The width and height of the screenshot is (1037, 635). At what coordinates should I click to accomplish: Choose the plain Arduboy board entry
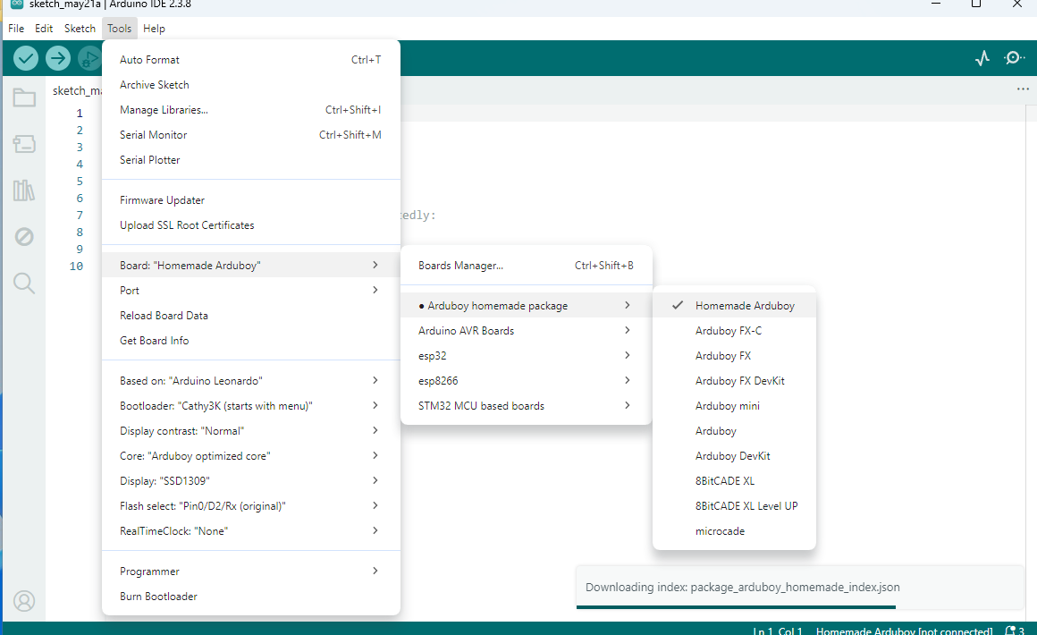(x=734, y=431)
